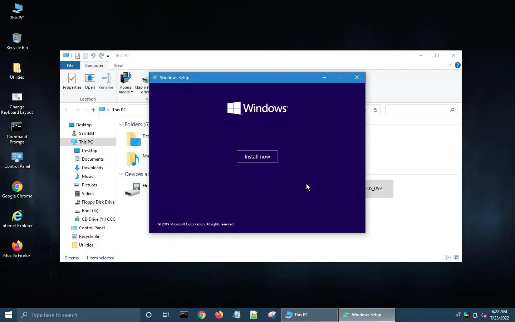Click the Command Prompt desktop icon
515x322 pixels.
[x=17, y=133]
